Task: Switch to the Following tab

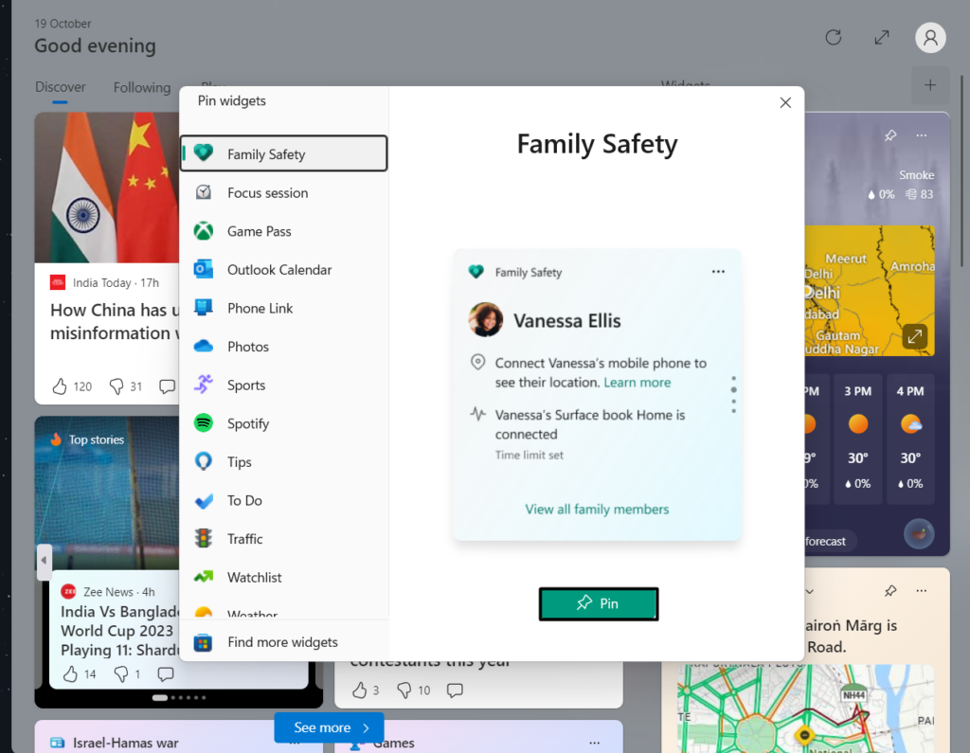Action: tap(142, 87)
